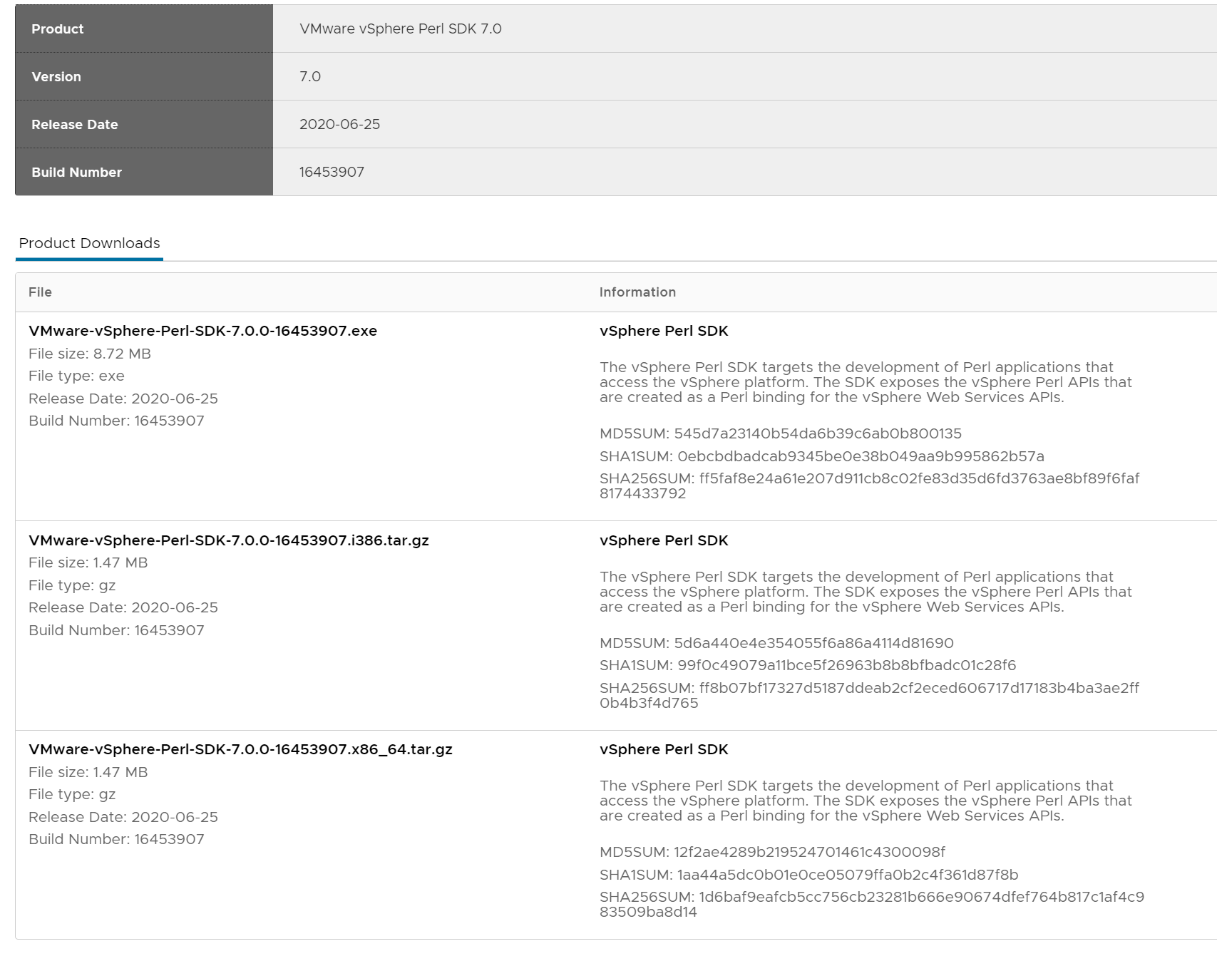Download the VMware-vSphere-Perl-SDK .exe file
The width and height of the screenshot is (1217, 956).
click(202, 331)
